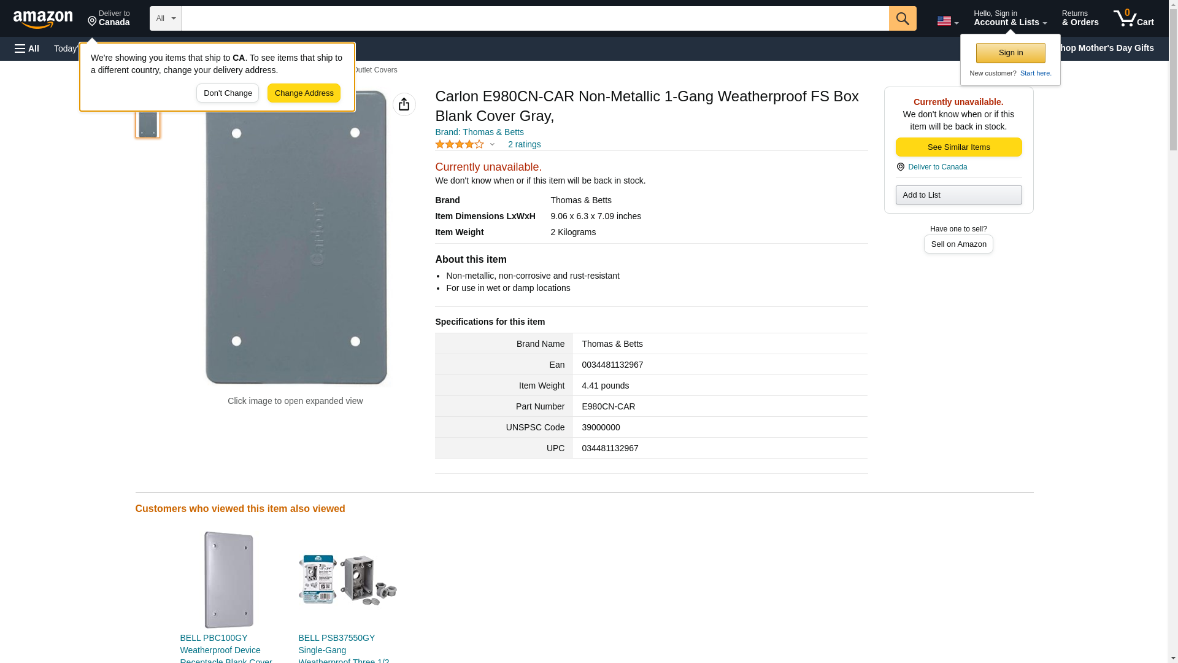Image resolution: width=1178 pixels, height=663 pixels.
Task: Open the 2 ratings link
Action: click(524, 144)
